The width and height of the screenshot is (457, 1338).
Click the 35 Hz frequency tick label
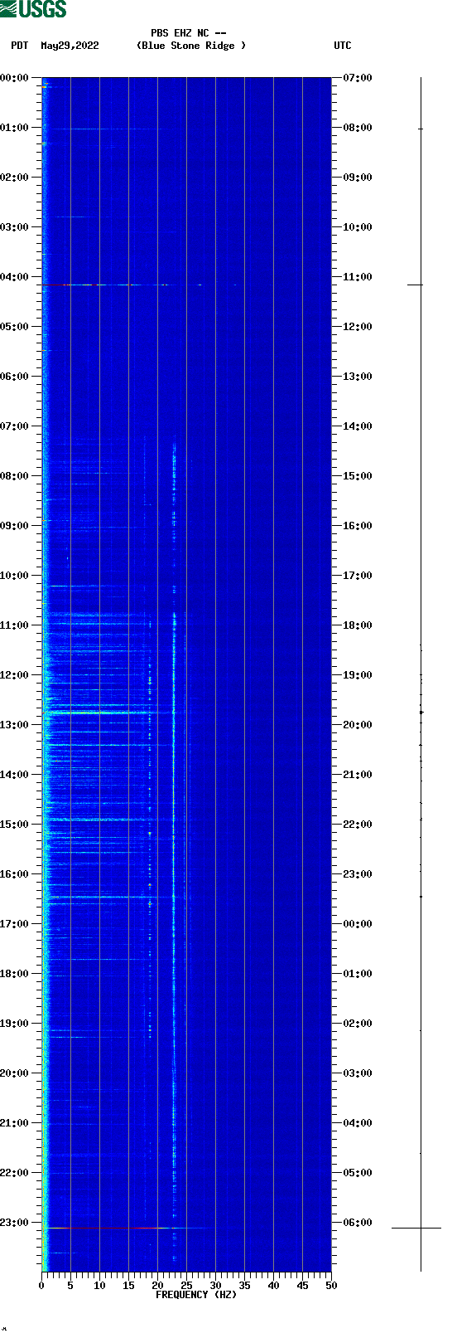244,1286
